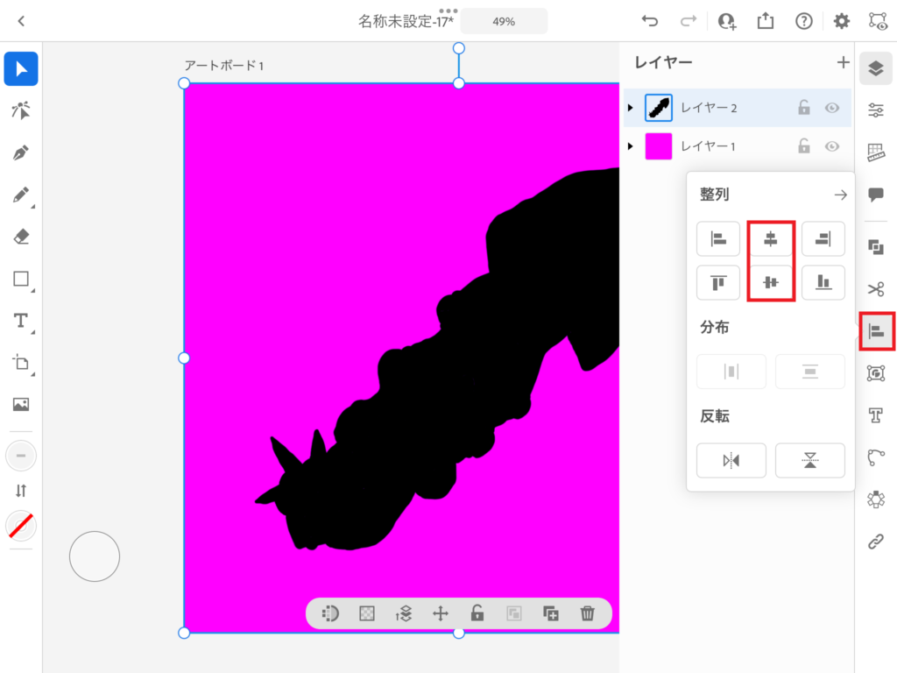The width and height of the screenshot is (897, 673).
Task: Click the アートボード 1 label
Action: (223, 66)
